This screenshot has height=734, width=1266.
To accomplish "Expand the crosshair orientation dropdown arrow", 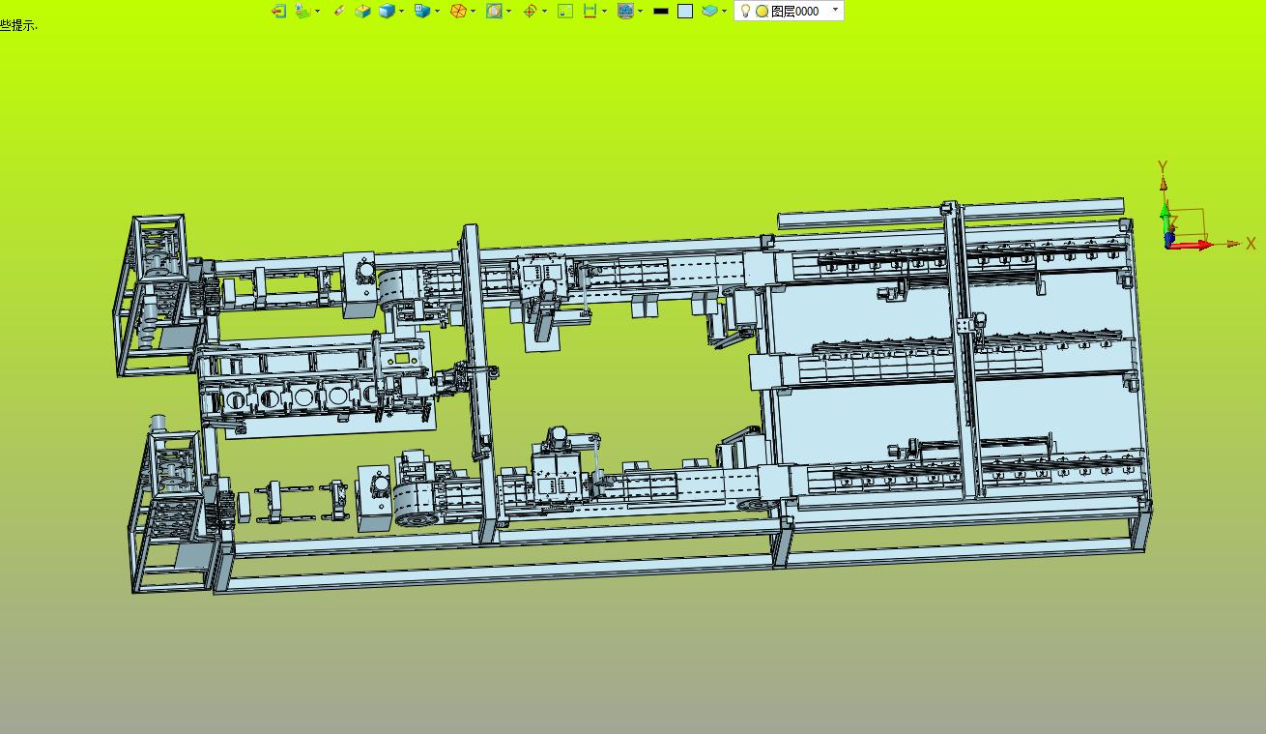I will 544,12.
